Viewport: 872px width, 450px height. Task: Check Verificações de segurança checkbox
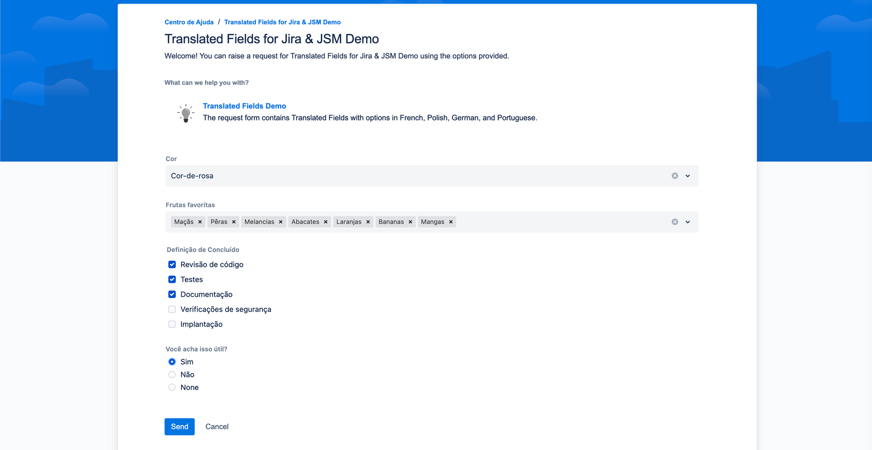click(x=172, y=309)
